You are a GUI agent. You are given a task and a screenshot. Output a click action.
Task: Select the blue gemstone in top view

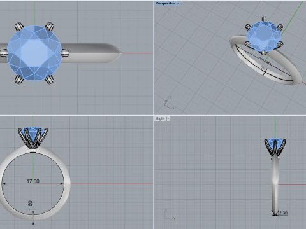click(x=34, y=53)
